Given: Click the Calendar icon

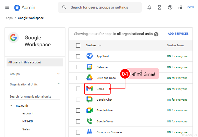Looking at the screenshot, I should click(x=90, y=67).
